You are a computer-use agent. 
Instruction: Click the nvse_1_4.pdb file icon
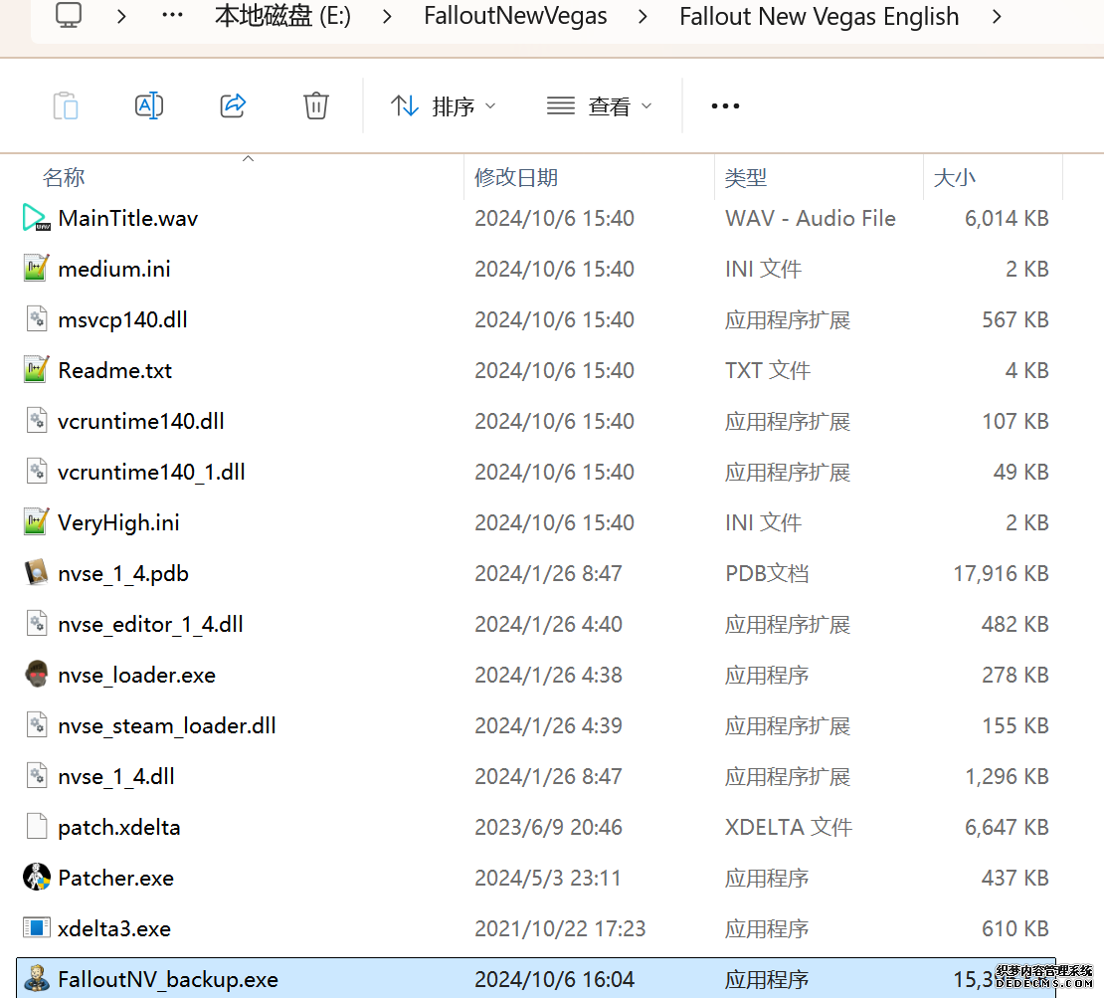tap(37, 573)
